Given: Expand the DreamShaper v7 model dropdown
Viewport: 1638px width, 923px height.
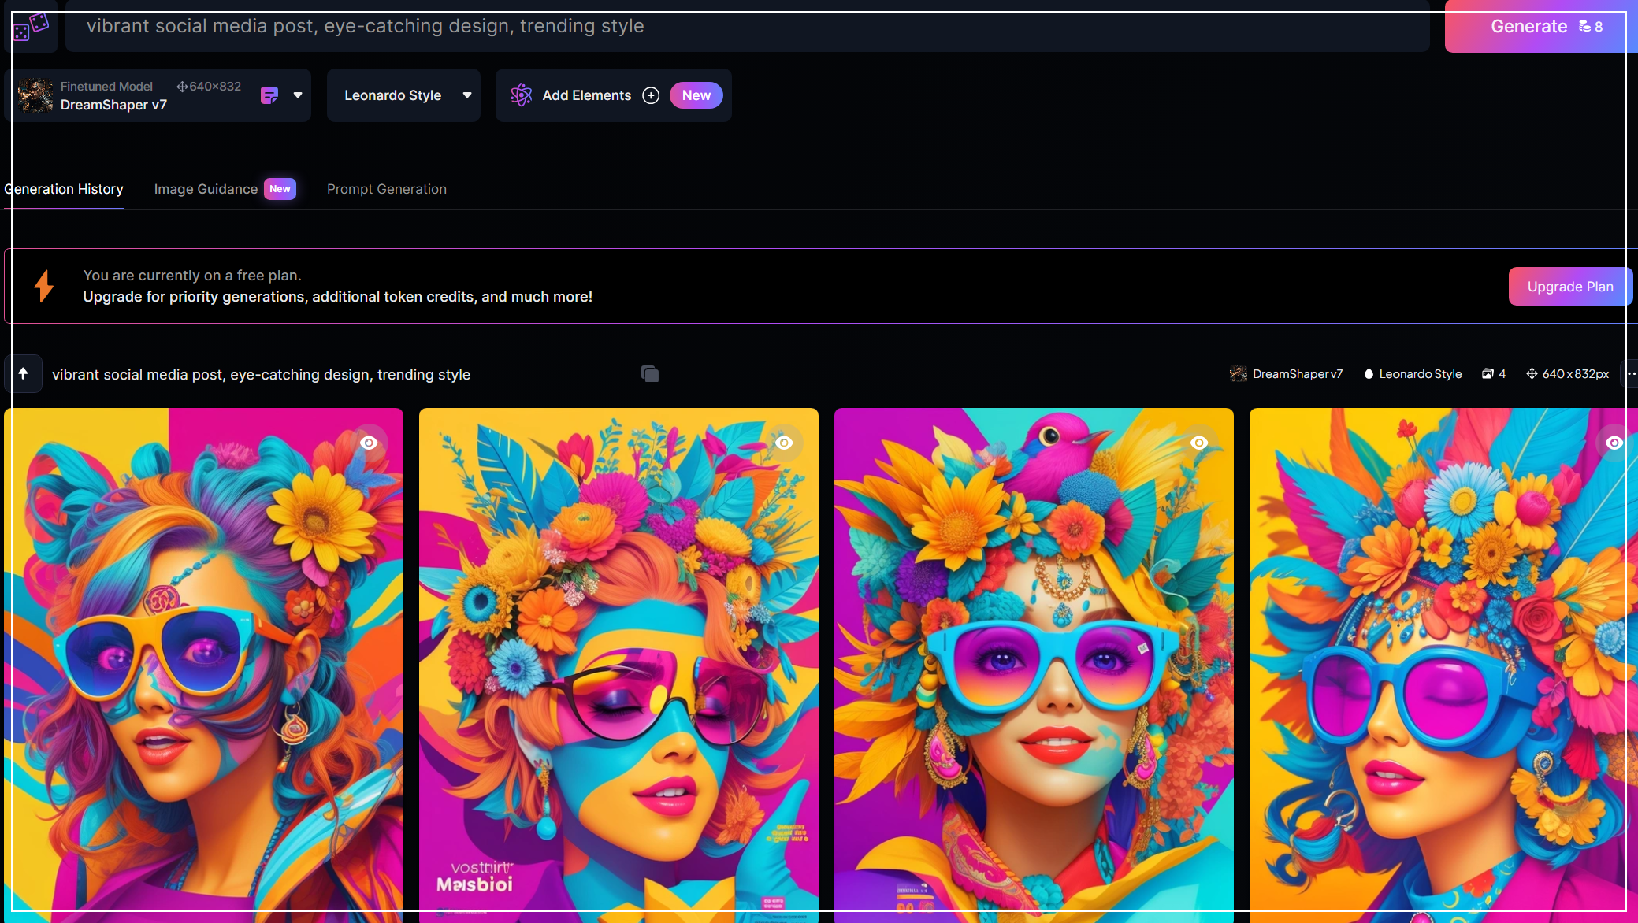Looking at the screenshot, I should pos(298,95).
